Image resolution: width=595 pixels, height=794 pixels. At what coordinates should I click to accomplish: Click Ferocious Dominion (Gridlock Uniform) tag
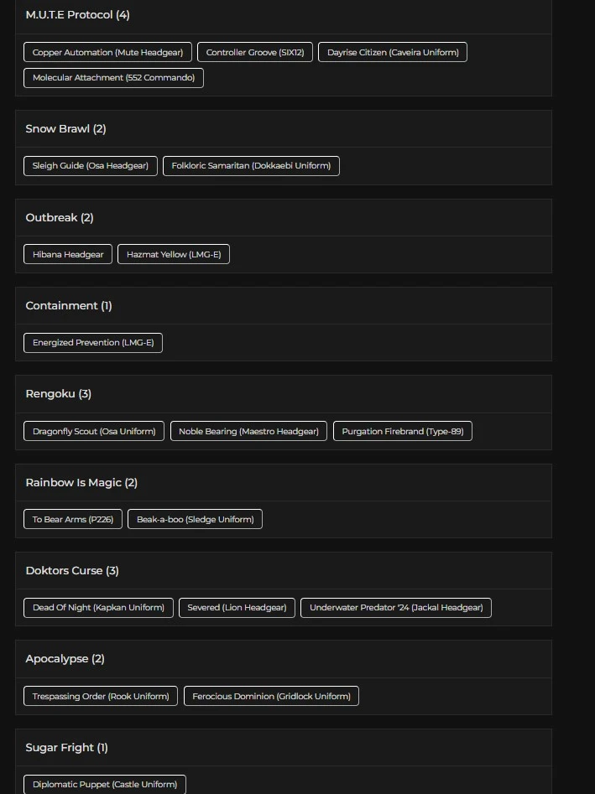(x=271, y=697)
